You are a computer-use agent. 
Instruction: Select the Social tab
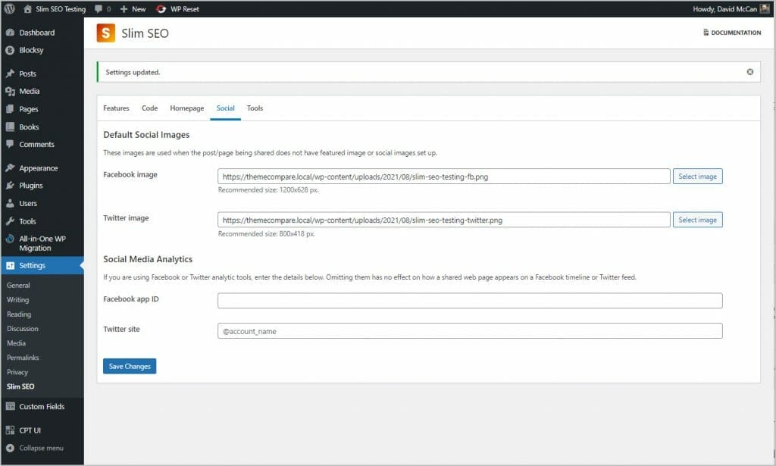coord(225,108)
